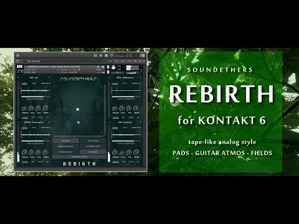Toggle the browser panel icon in Kontakt header
This screenshot has height=224, width=299.
click(95, 55)
